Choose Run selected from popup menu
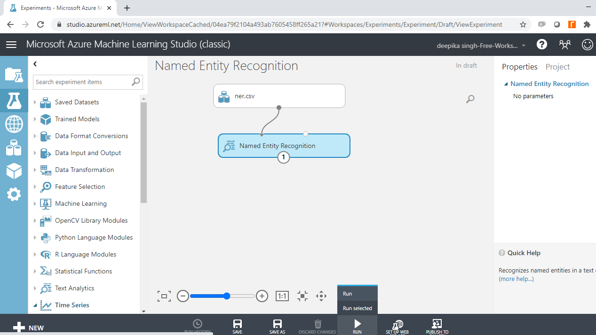Image resolution: width=596 pixels, height=335 pixels. tap(358, 308)
